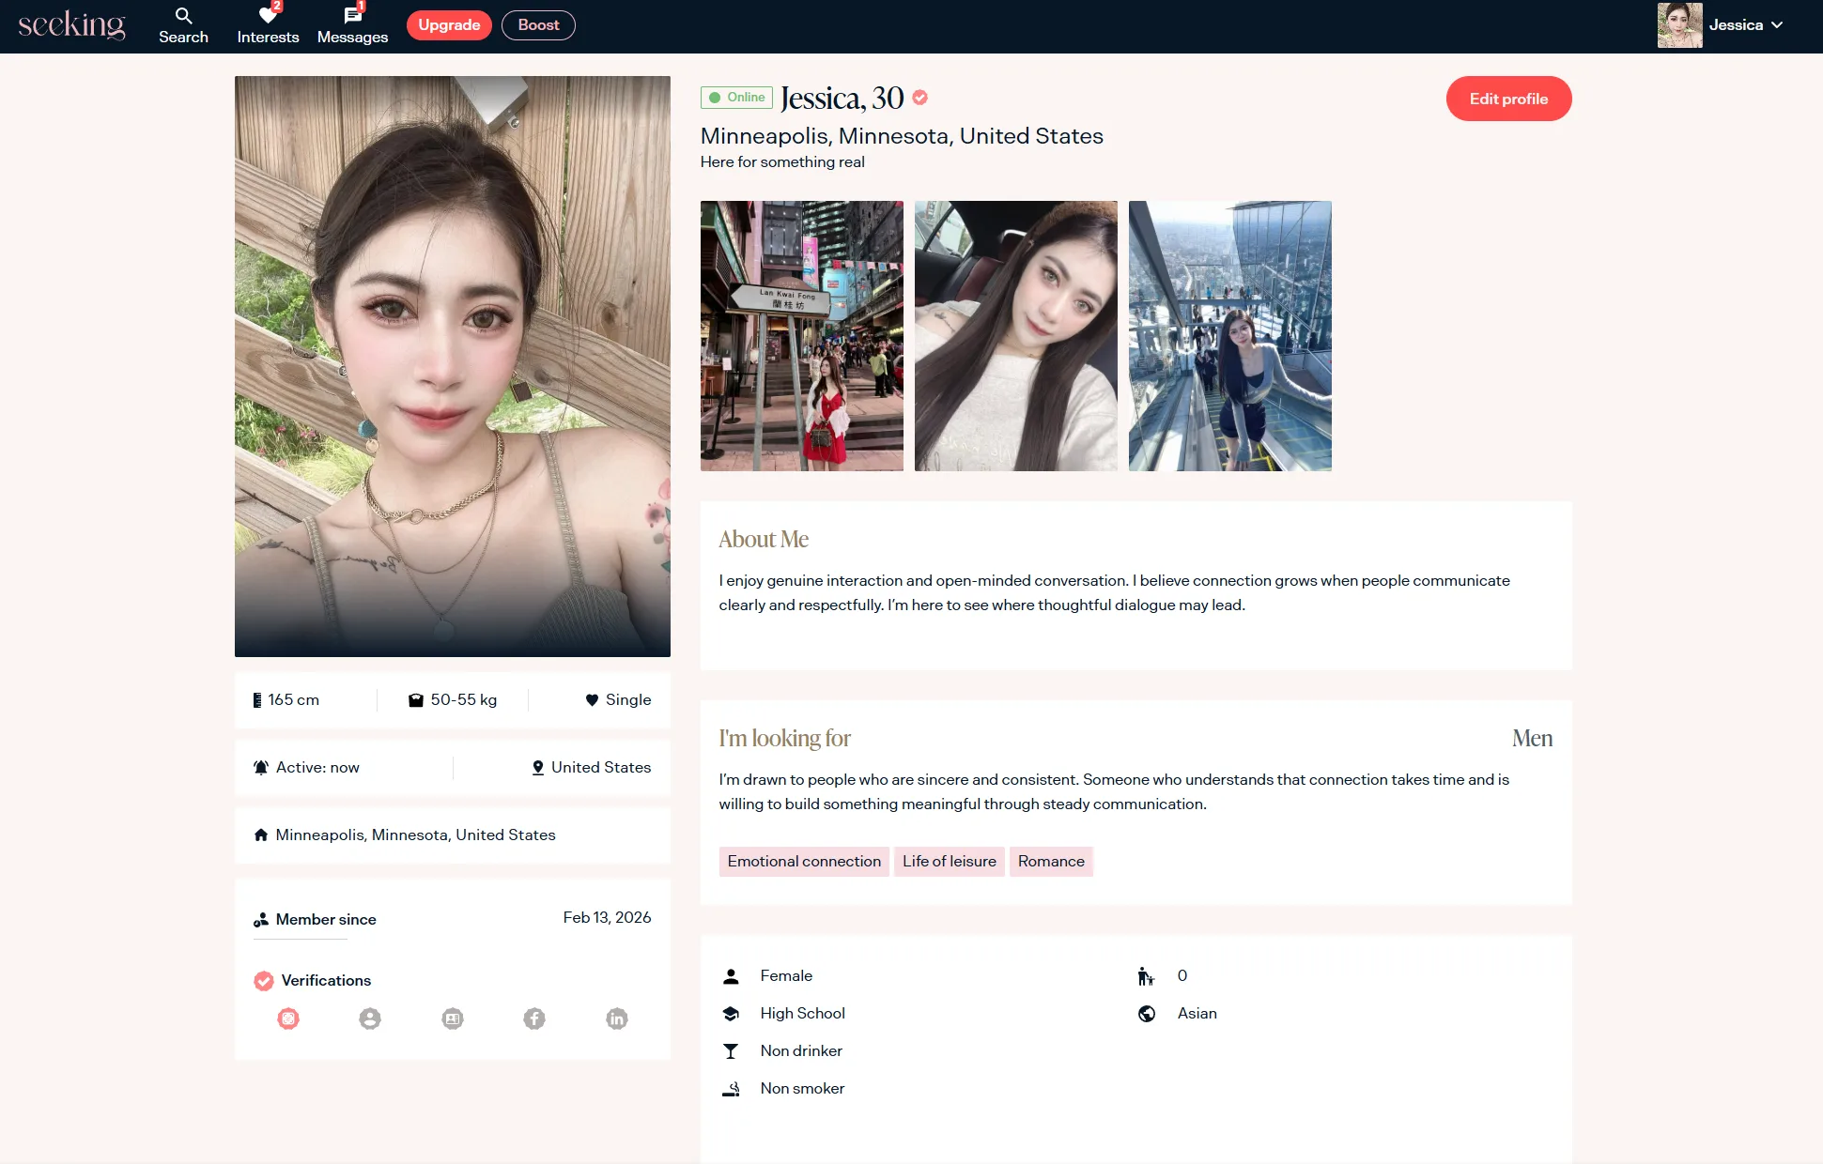This screenshot has width=1823, height=1164.
Task: Click the verified checkmark beside Jessica, 30
Action: coord(920,97)
